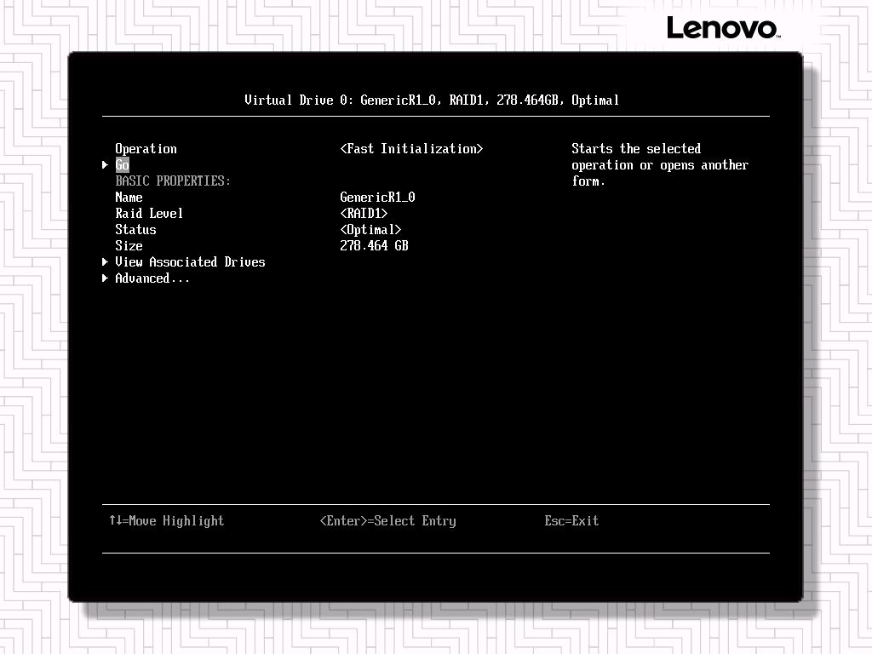
Task: Click the RAID1 raid level value
Action: pos(364,214)
